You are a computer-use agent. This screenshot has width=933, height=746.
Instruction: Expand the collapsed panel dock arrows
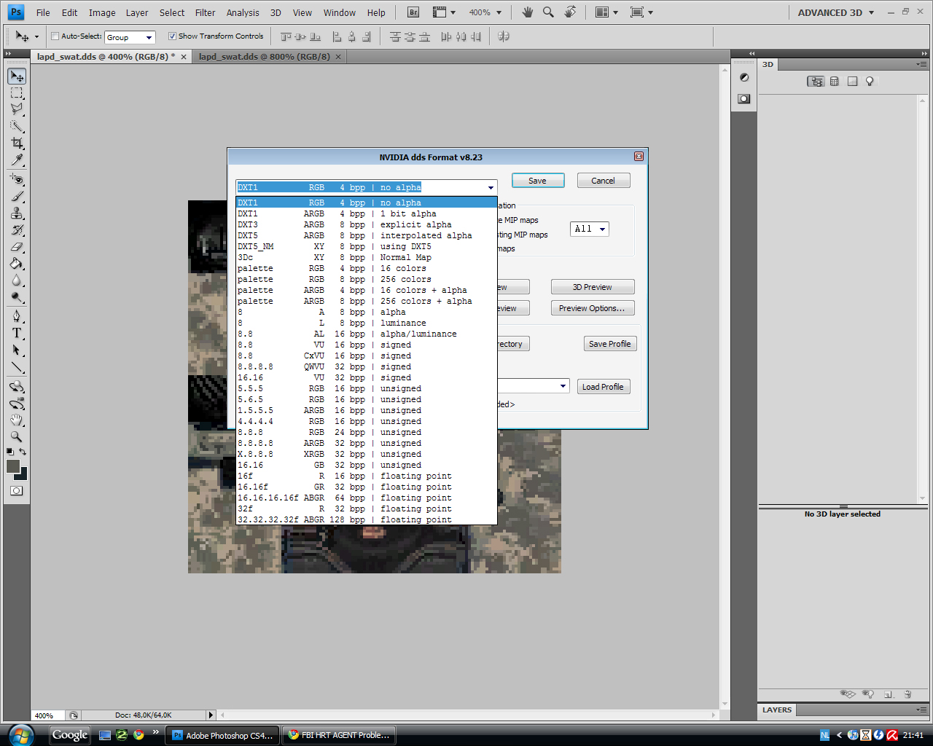click(x=752, y=53)
